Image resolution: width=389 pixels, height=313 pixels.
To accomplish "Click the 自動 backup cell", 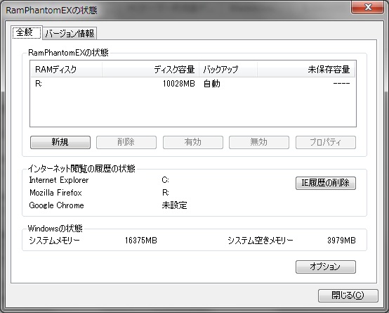I will pyautogui.click(x=212, y=84).
